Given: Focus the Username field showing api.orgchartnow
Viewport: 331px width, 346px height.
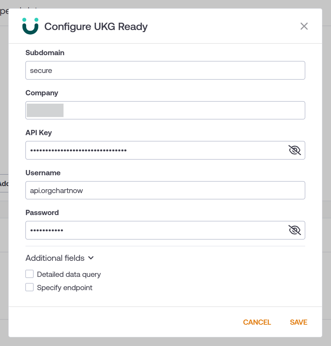Looking at the screenshot, I should tap(140, 190).
